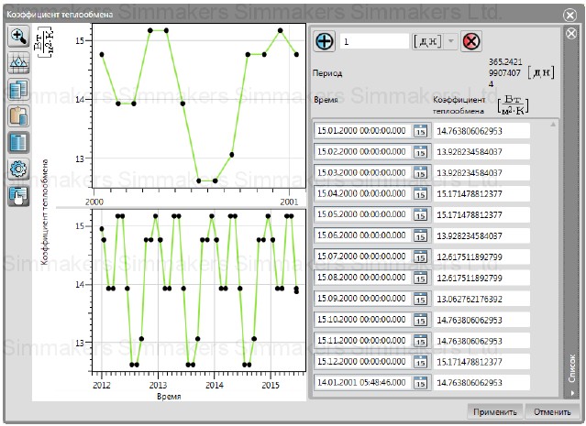Open calendar for 15.06.2000 row
This screenshot has width=586, height=426.
pos(420,235)
